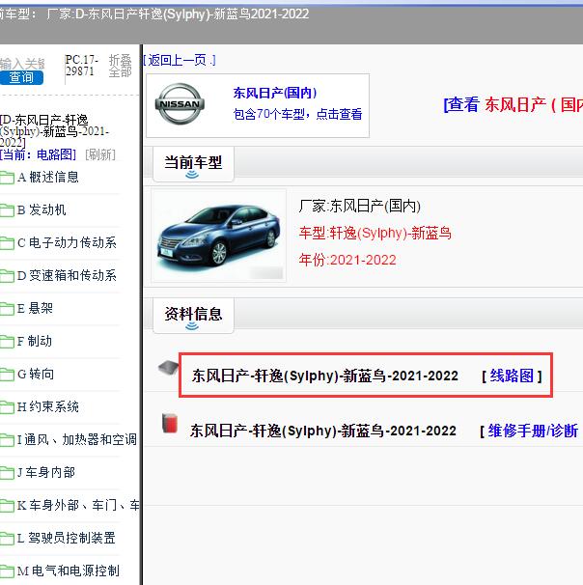The height and width of the screenshot is (585, 583).
Task: Expand E 悬架 tree item
Action: [35, 309]
